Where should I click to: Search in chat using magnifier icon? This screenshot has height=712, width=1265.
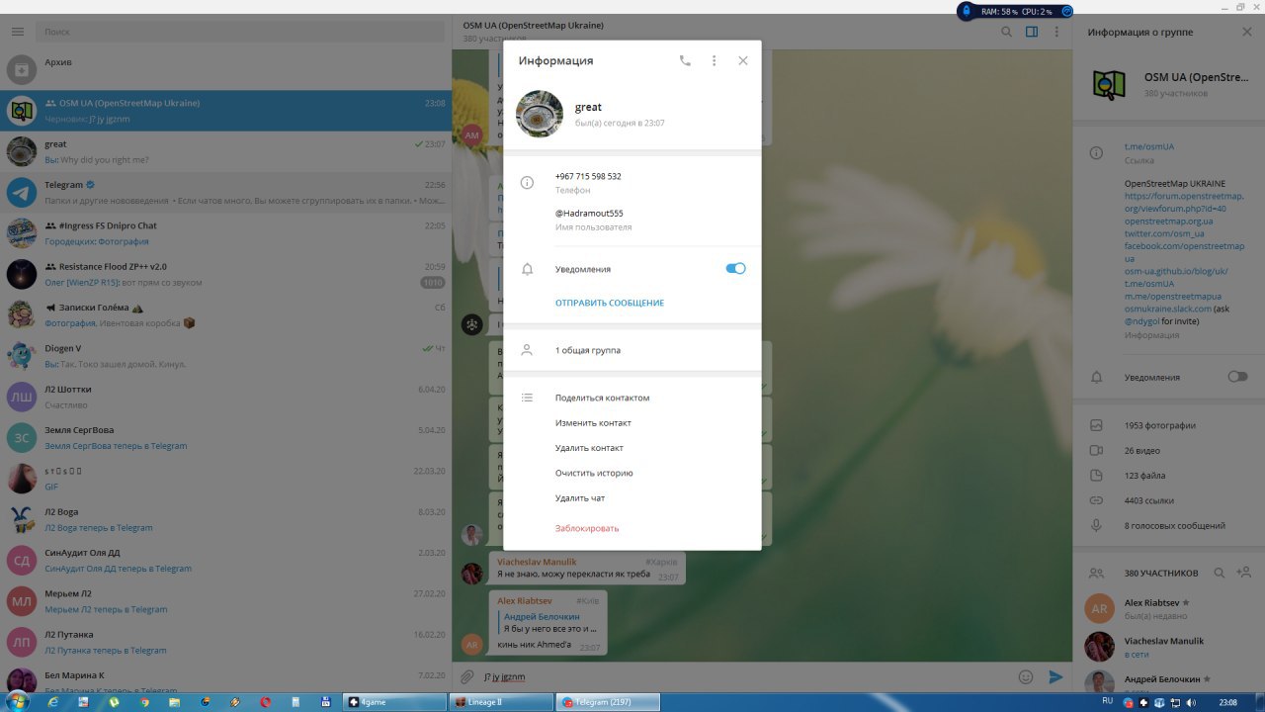1006,32
